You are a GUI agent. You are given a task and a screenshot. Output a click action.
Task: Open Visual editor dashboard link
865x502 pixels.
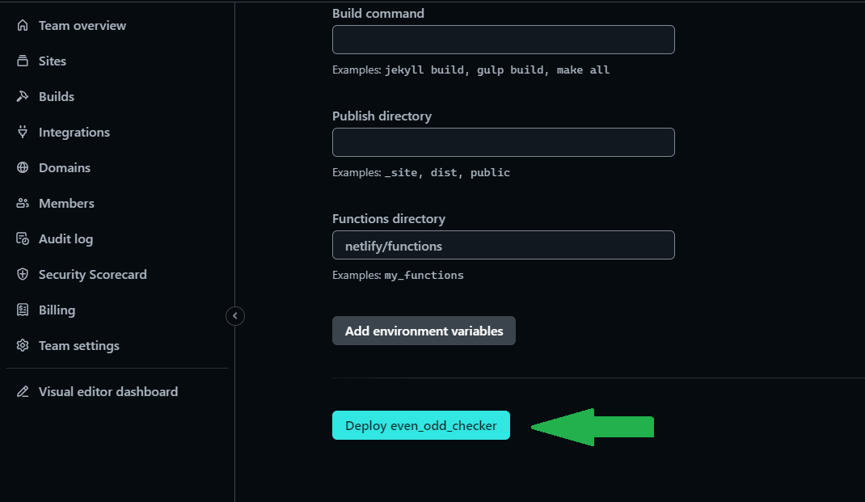point(108,392)
